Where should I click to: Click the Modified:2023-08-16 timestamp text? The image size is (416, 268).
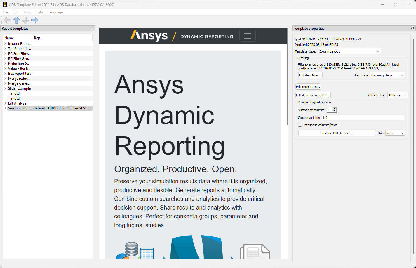(x=316, y=45)
